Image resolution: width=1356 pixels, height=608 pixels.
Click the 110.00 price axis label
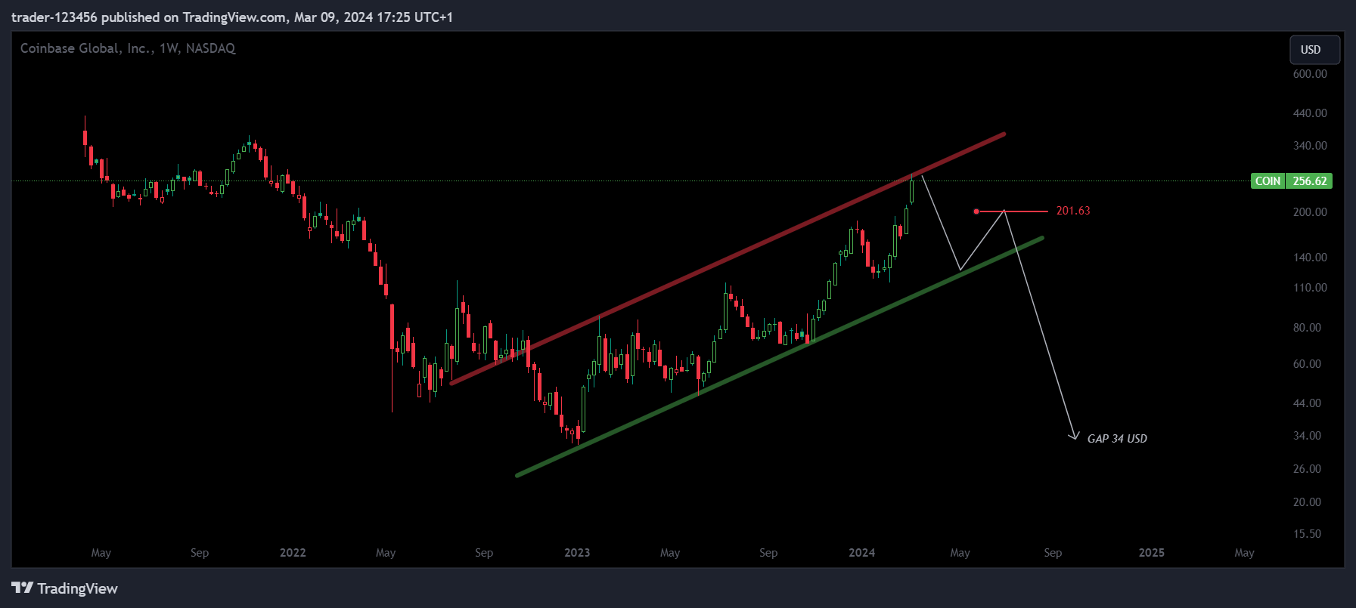1310,288
